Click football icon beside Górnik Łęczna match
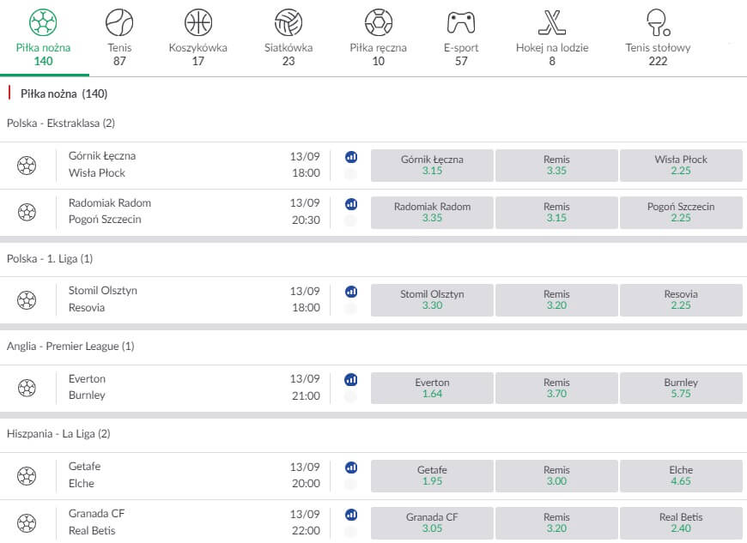The height and width of the screenshot is (543, 747). click(27, 166)
